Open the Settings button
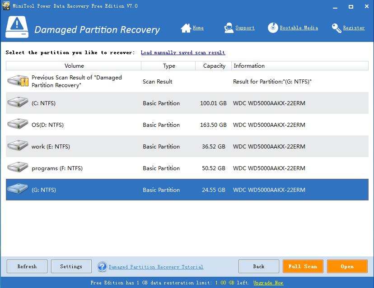Image resolution: width=374 pixels, height=288 pixels. point(71,266)
